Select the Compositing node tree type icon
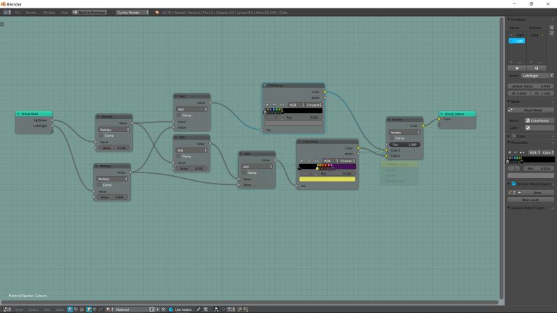The height and width of the screenshot is (313, 557). pyautogui.click(x=76, y=310)
